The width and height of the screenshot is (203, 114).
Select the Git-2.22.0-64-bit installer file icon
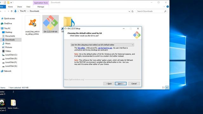click(50, 23)
